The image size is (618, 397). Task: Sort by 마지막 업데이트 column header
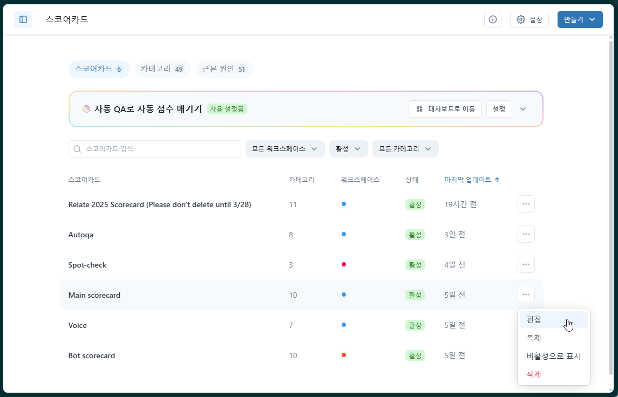(472, 180)
